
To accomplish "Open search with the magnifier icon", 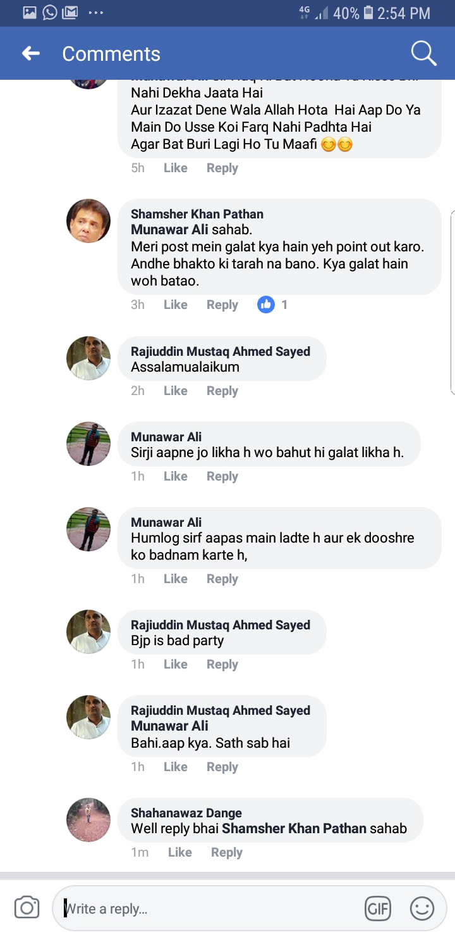I will (423, 54).
